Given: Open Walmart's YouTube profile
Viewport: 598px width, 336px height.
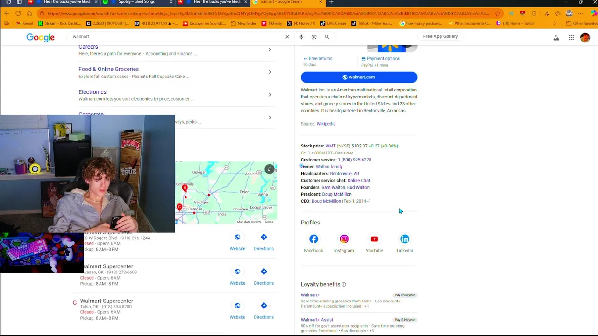Looking at the screenshot, I should (374, 243).
